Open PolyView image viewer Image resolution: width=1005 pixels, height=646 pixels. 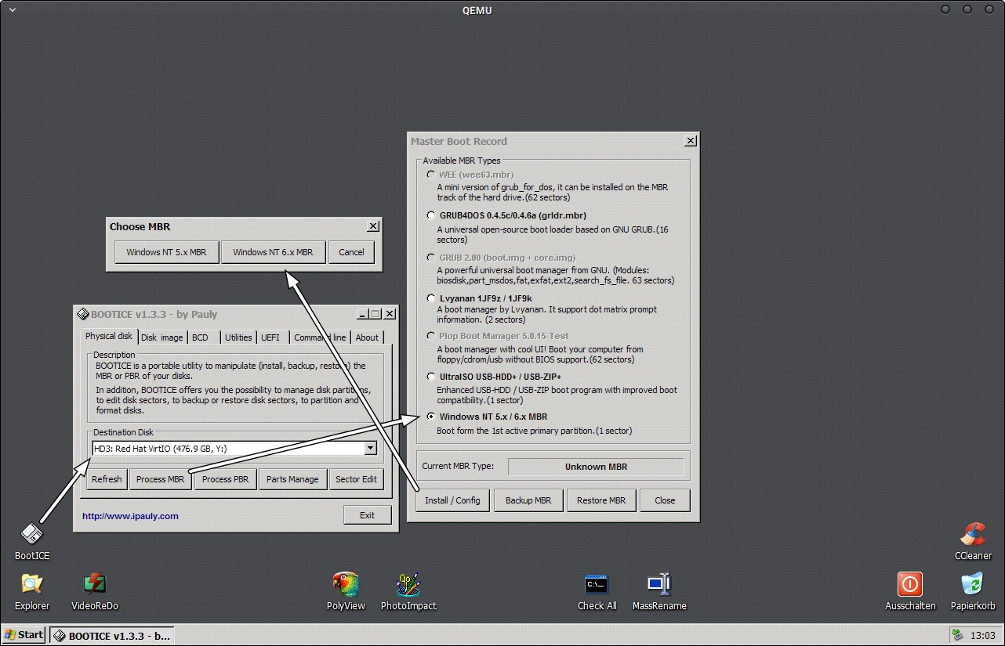[346, 585]
